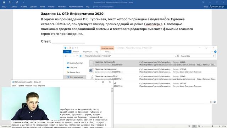Click the Refresh icon next to the address bar
This screenshot has height=128, width=227.
(178, 56)
